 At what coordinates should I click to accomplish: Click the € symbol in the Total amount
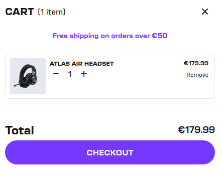coord(182,130)
